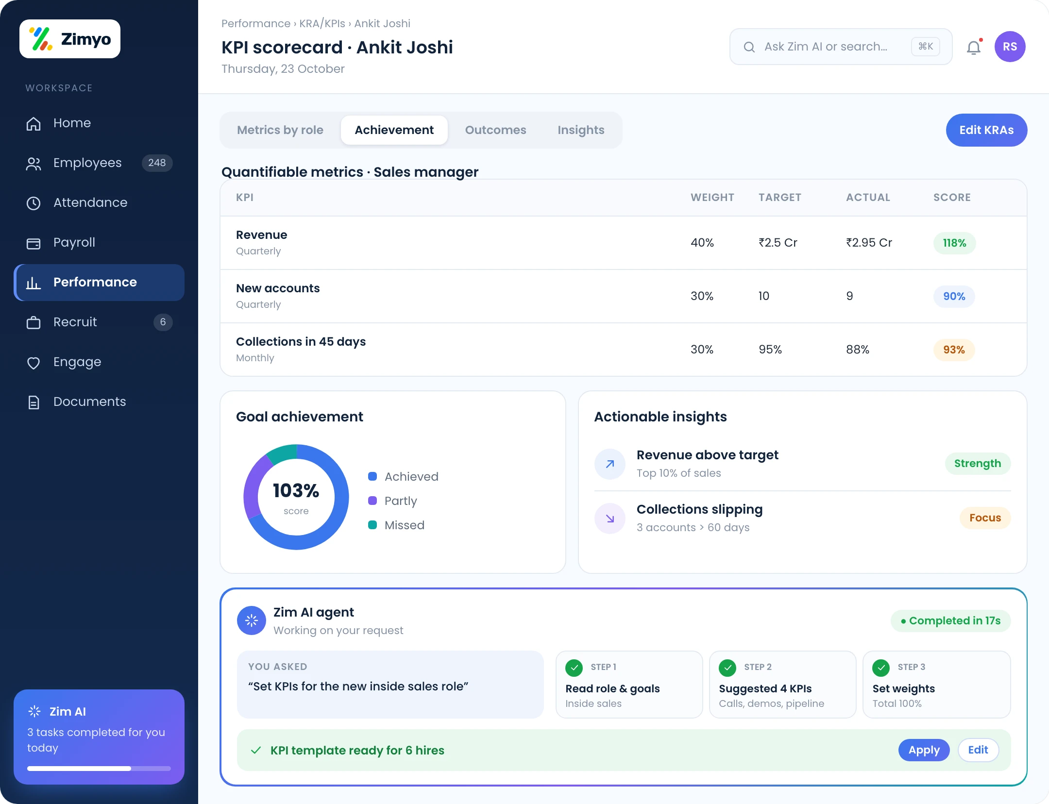The image size is (1049, 804).
Task: Click the Ask Zim AI search field
Action: (x=841, y=47)
